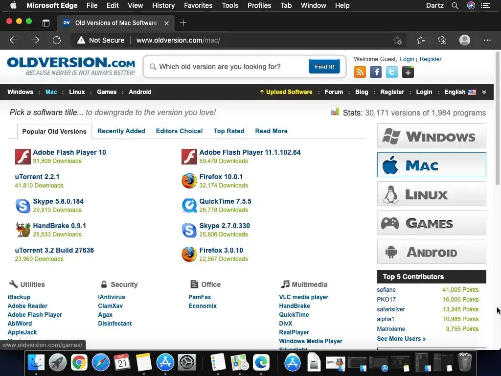The width and height of the screenshot is (501, 376).
Task: Click the Adobe Flash Player 11.1.102.64 icon
Action: point(189,157)
